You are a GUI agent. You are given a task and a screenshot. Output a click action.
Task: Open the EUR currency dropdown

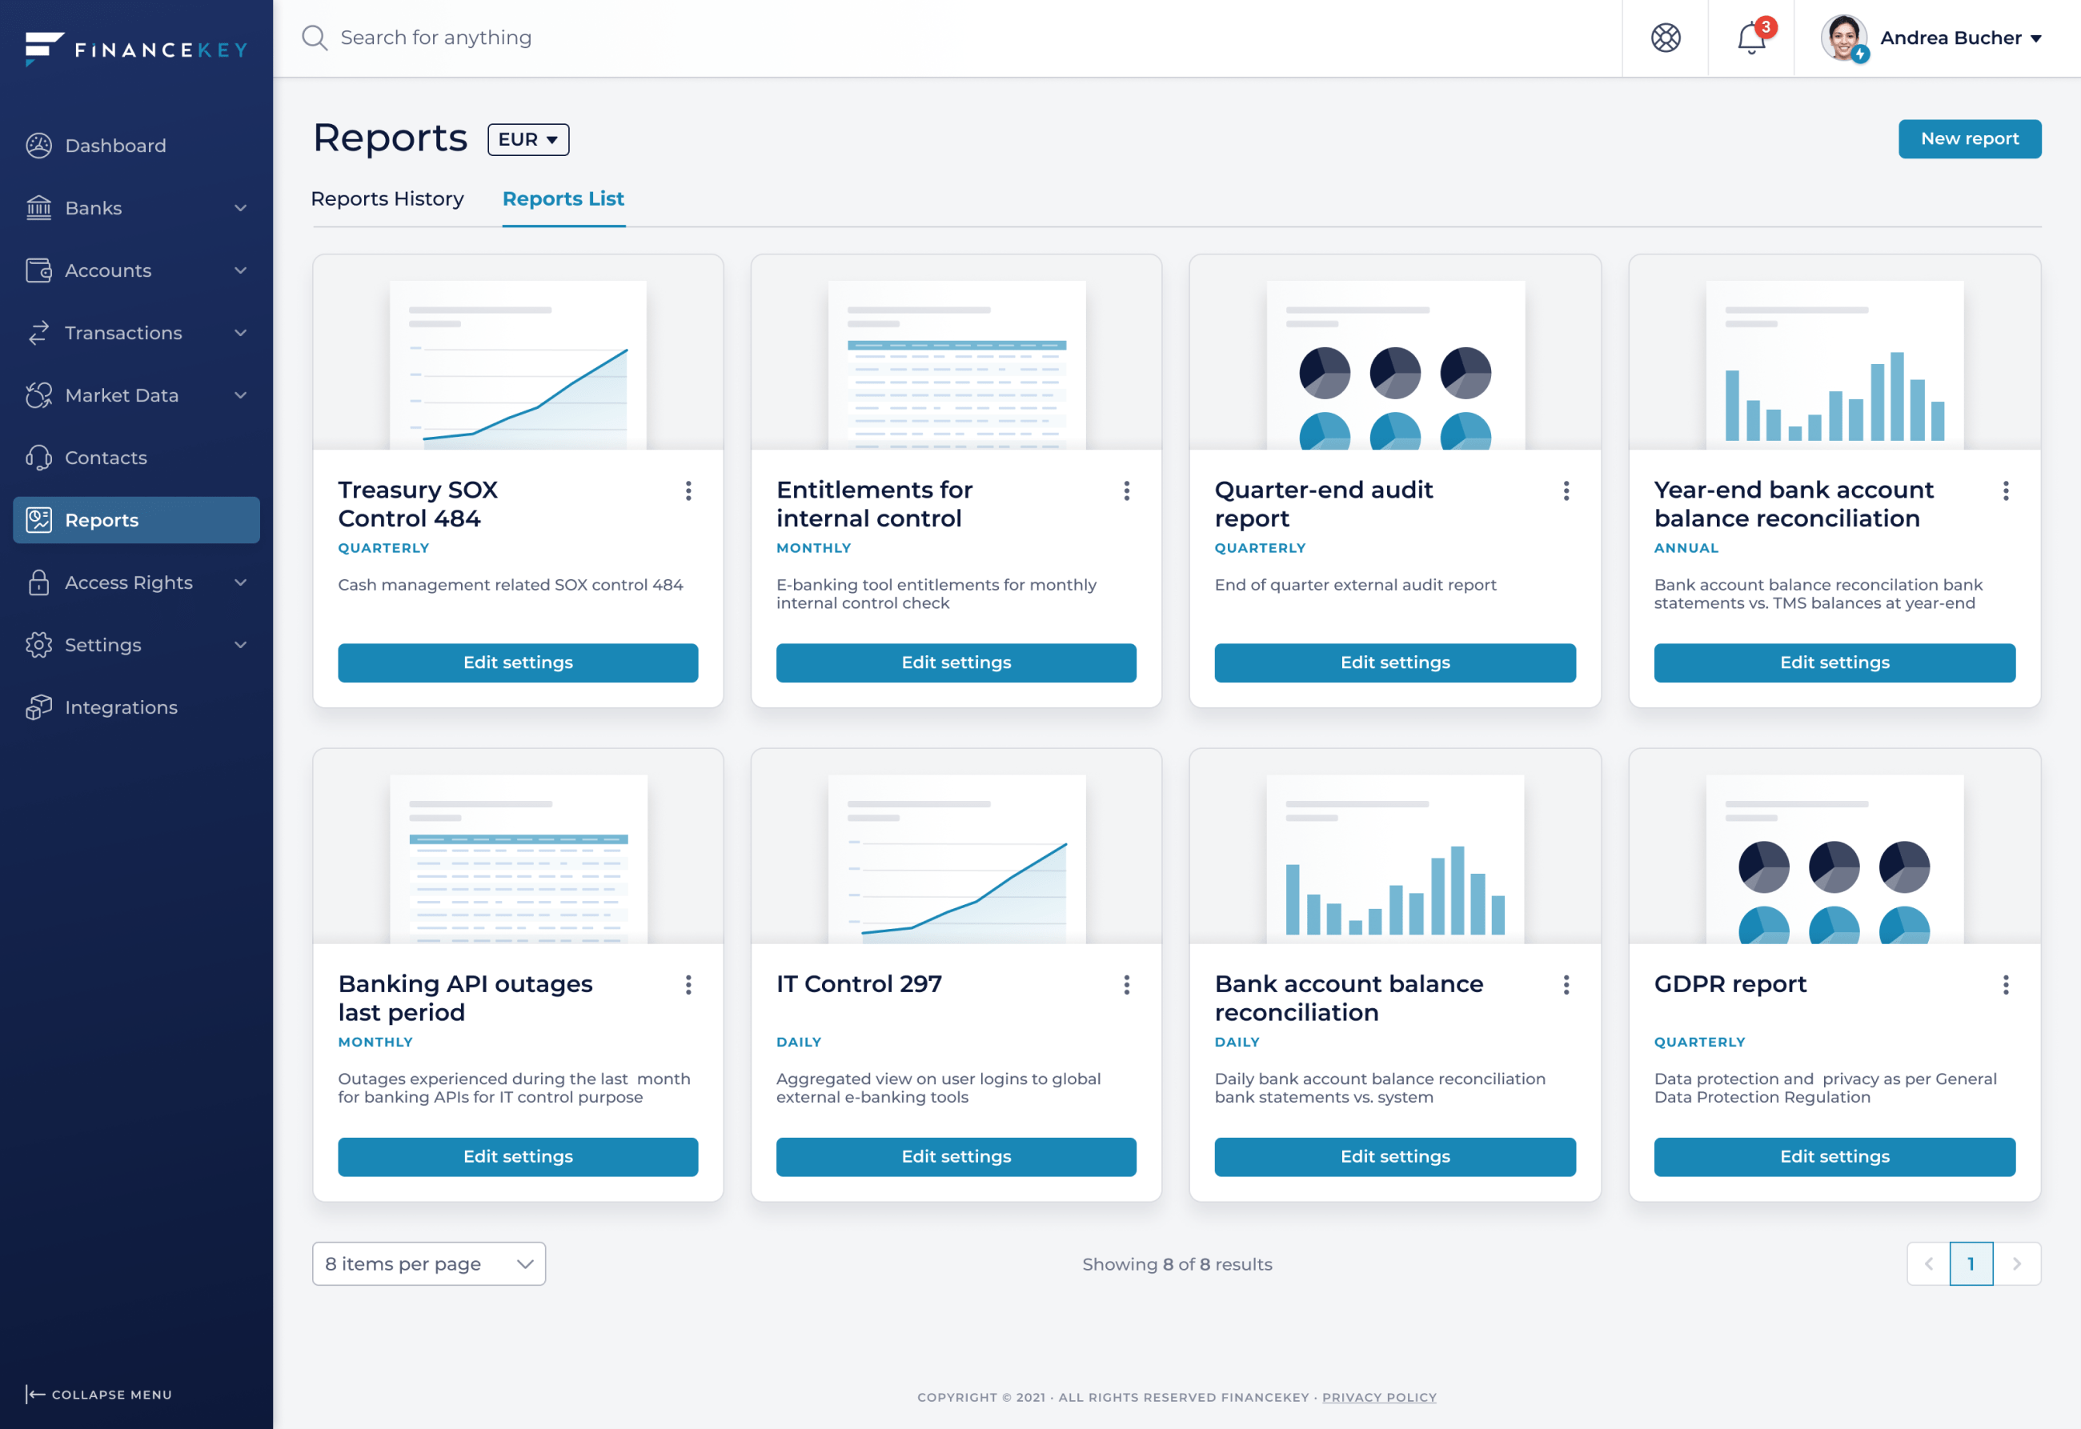point(528,140)
